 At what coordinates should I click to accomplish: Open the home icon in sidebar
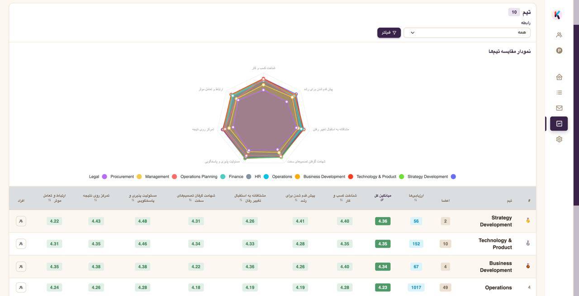[559, 77]
